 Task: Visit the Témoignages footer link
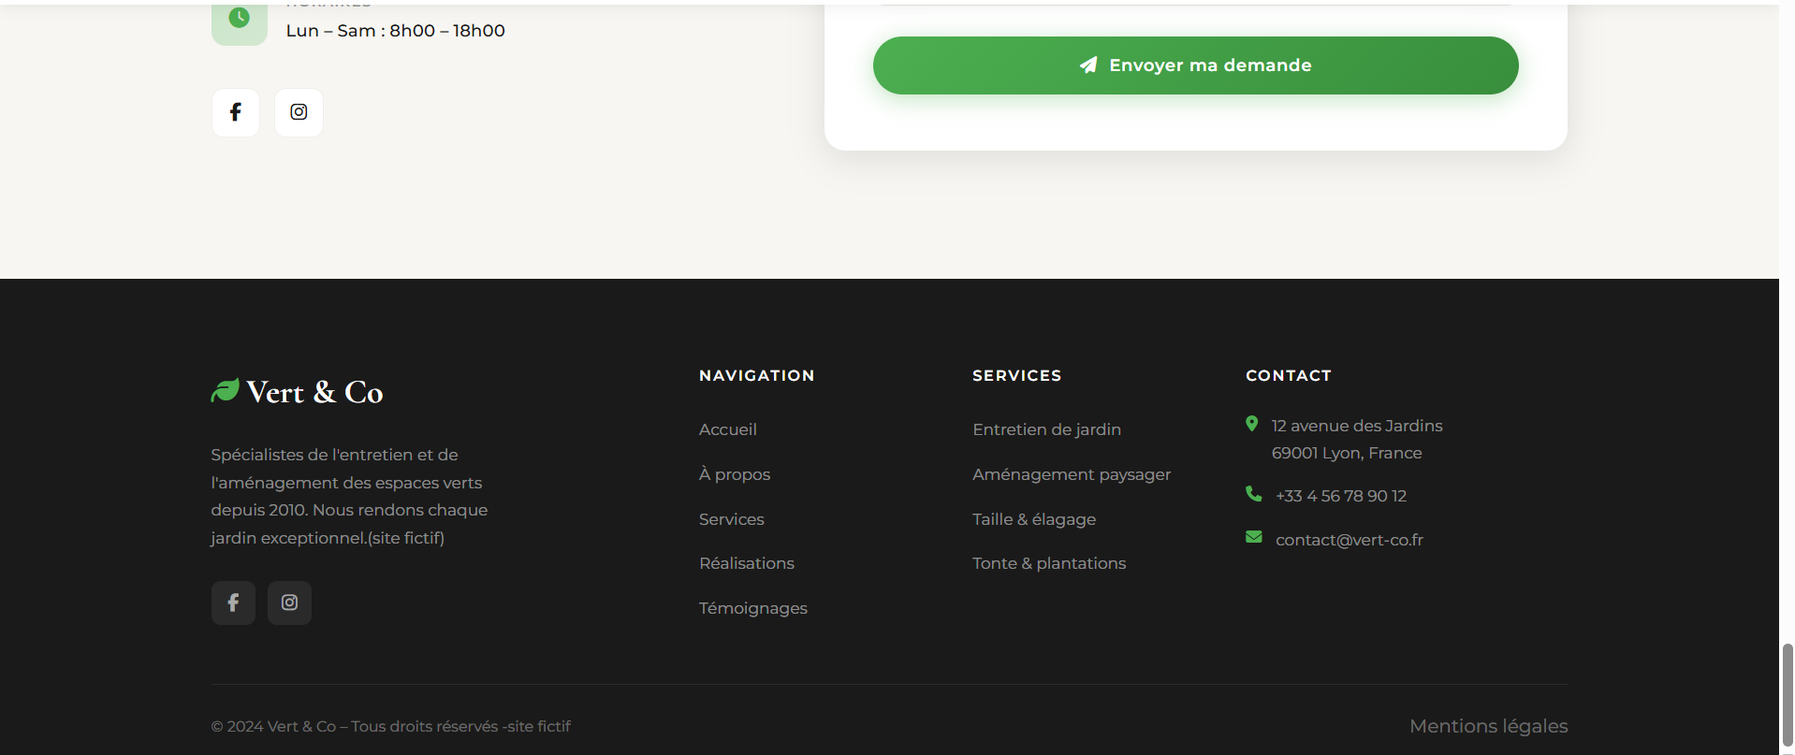pyautogui.click(x=753, y=608)
